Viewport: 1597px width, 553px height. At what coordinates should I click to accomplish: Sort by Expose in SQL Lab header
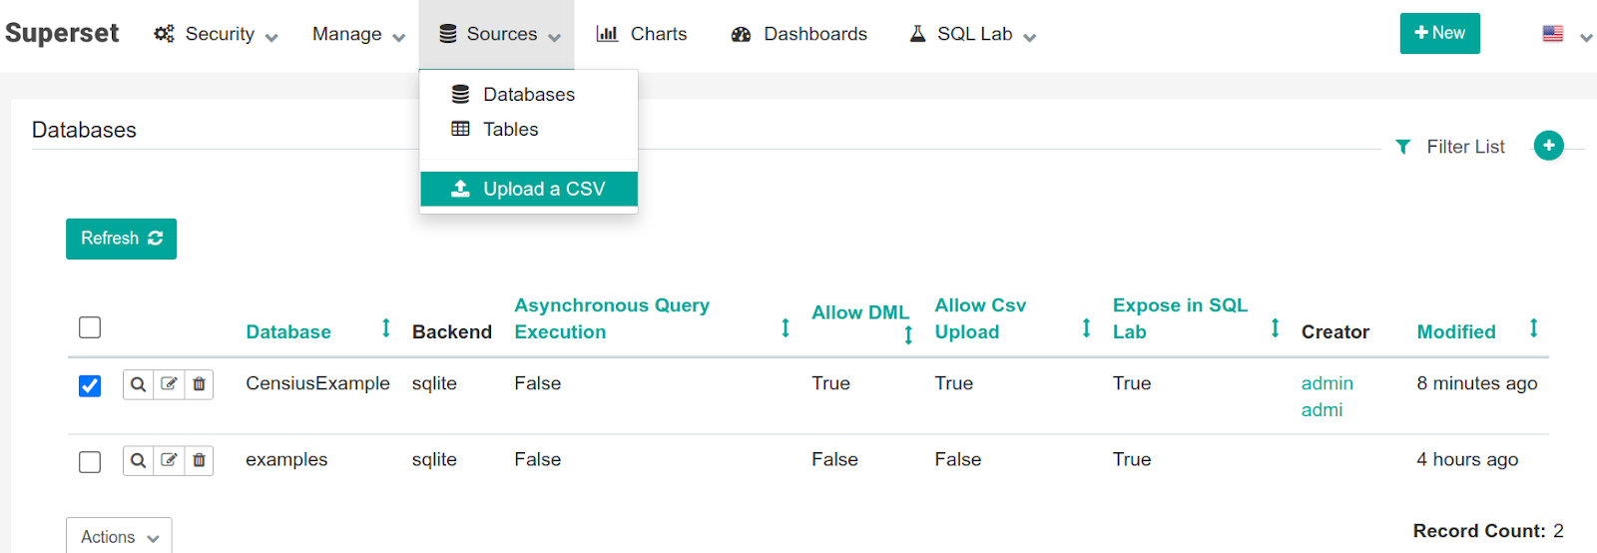(1181, 318)
